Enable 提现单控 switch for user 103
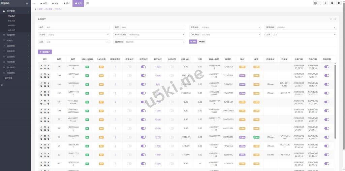This screenshot has width=345, height=171. tap(129, 84)
